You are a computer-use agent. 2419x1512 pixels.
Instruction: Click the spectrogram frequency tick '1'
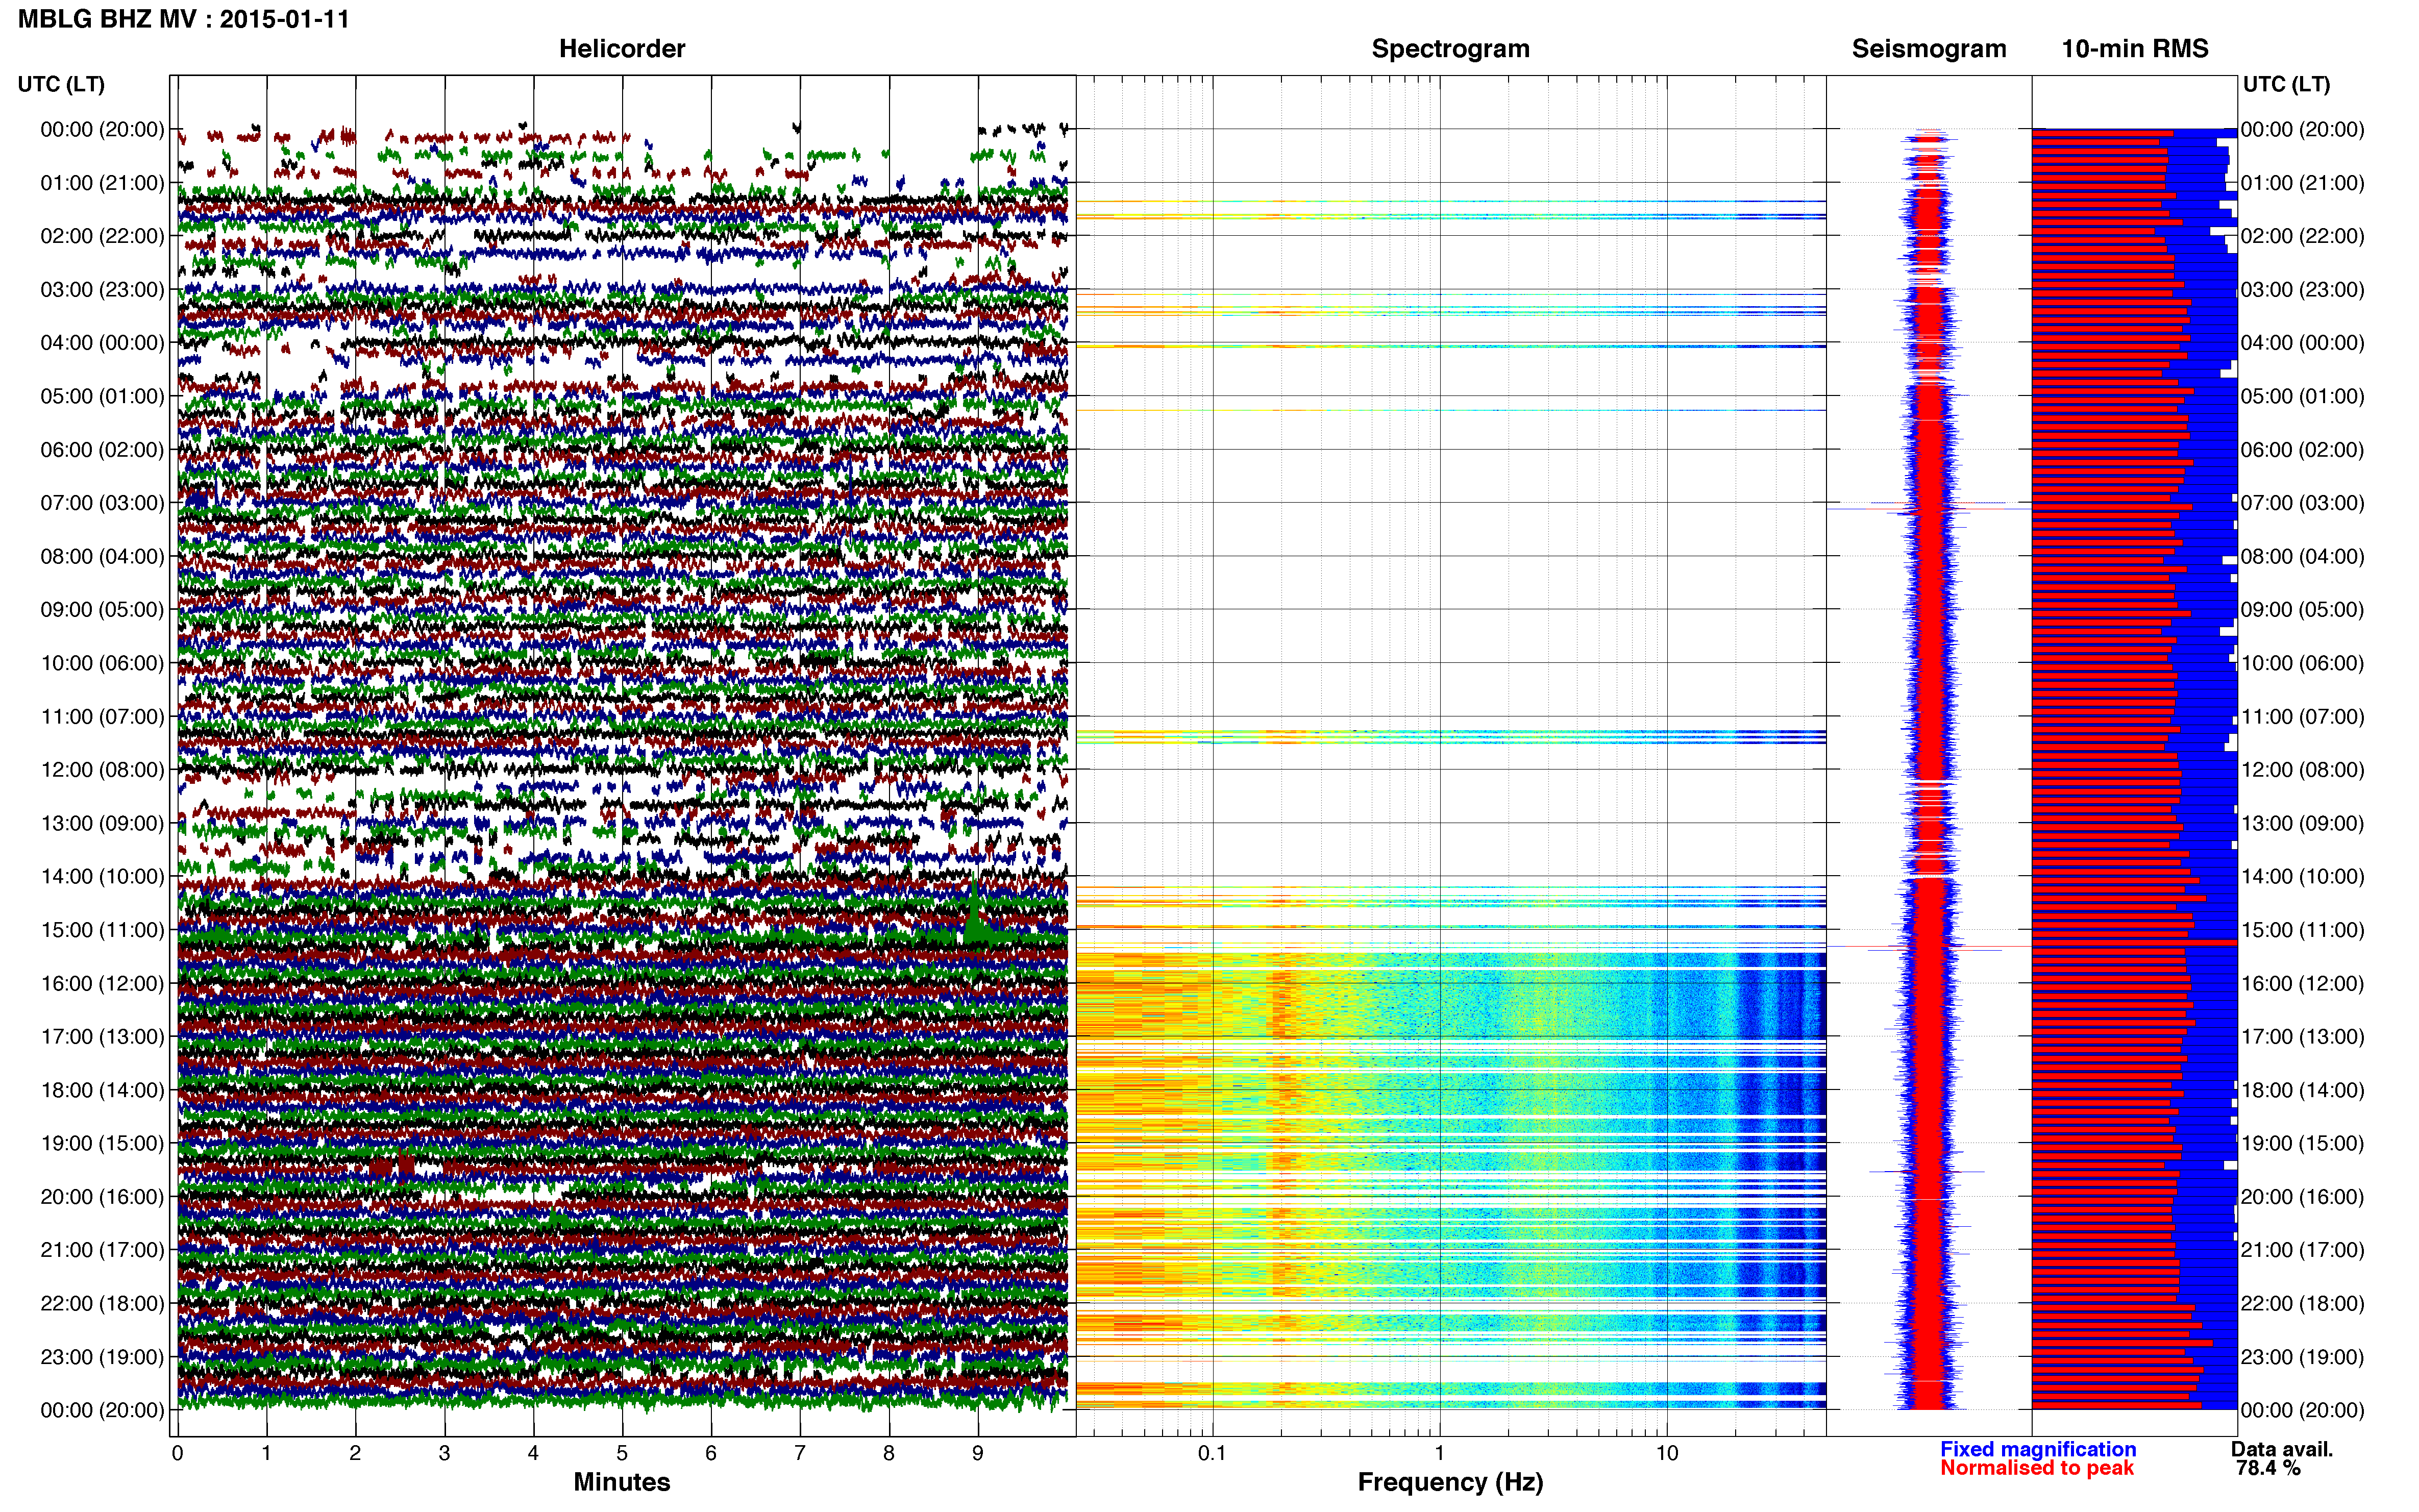(x=1440, y=1453)
